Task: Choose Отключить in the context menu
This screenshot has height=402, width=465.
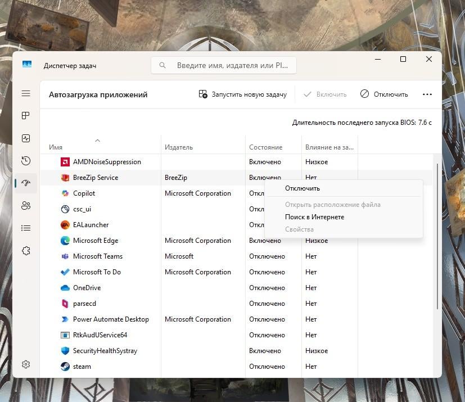Action: coord(344,188)
